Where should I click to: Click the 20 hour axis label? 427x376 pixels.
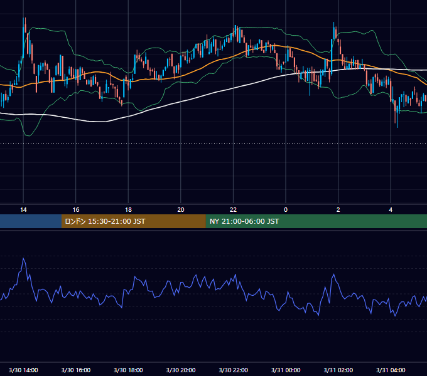pos(181,210)
